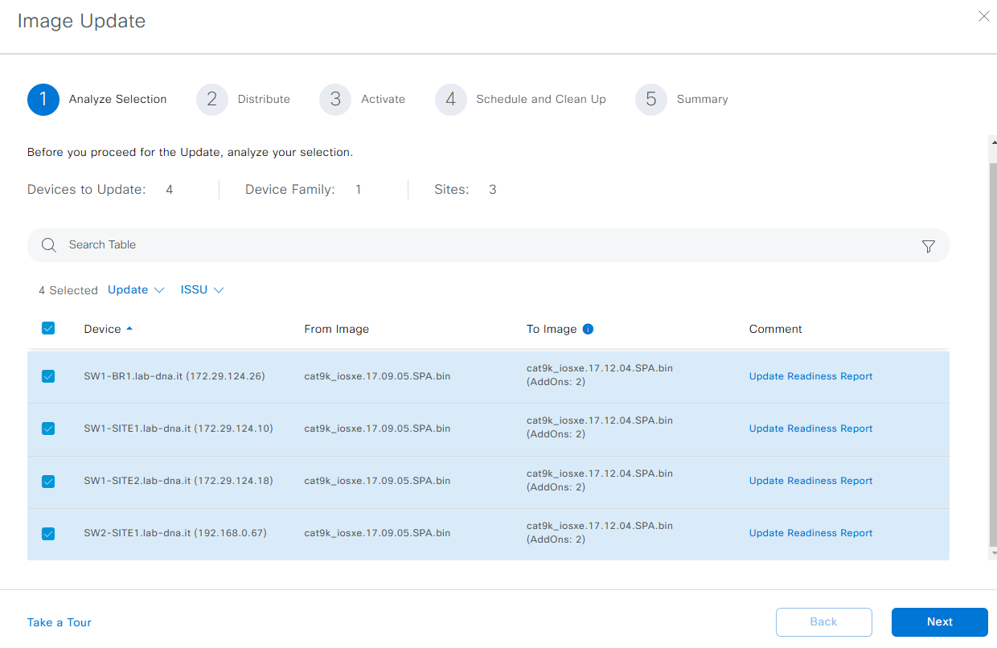
Task: Click the Device column header
Action: pos(102,329)
